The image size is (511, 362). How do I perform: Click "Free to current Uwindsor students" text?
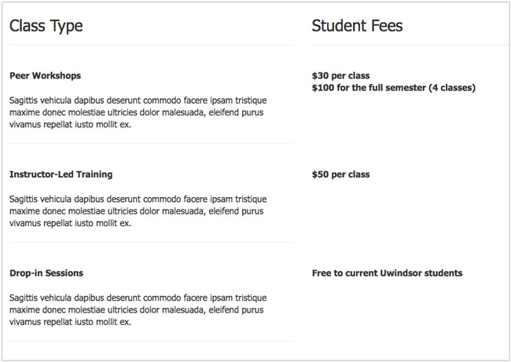(387, 273)
